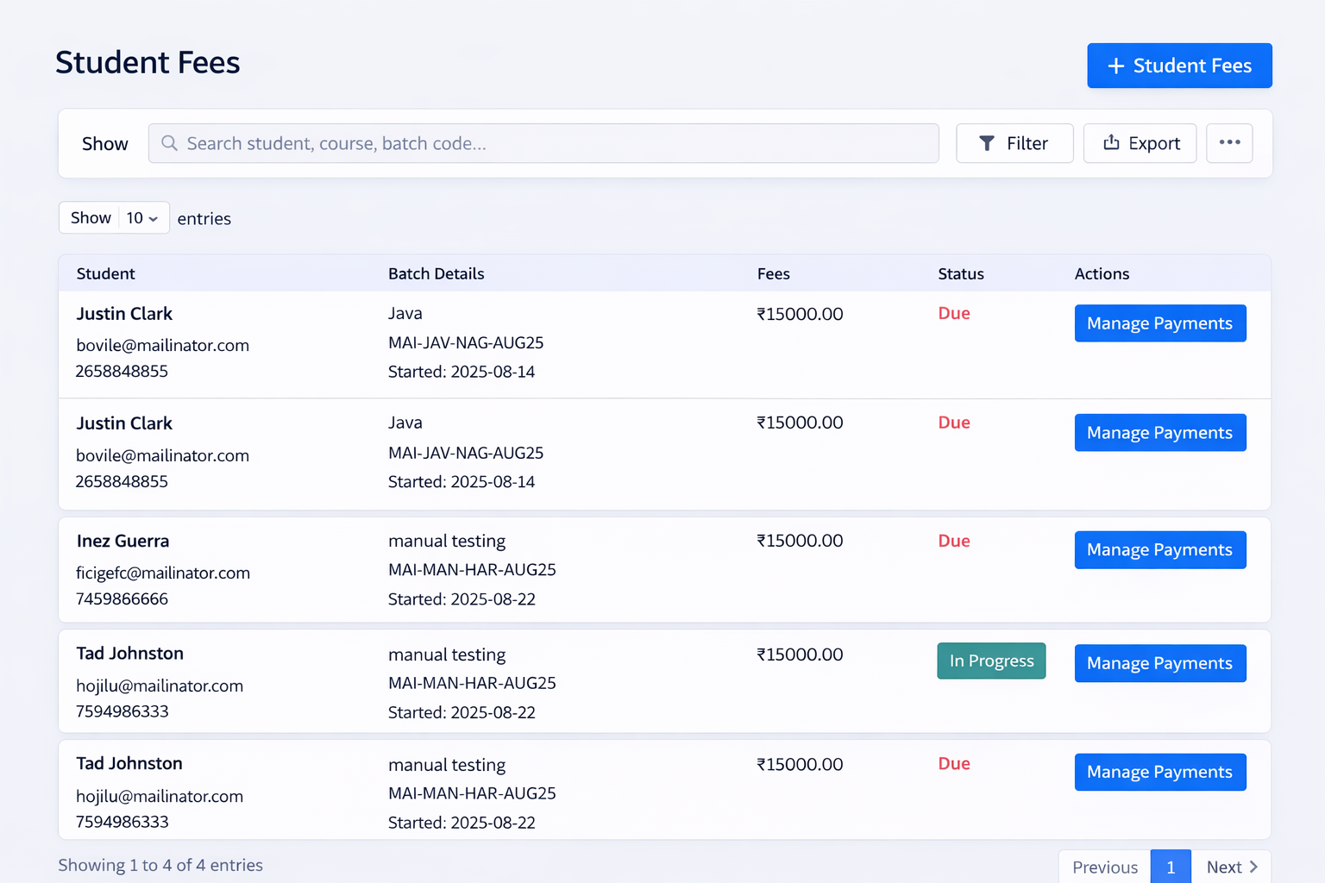
Task: Click the Export share icon button
Action: coord(1140,143)
